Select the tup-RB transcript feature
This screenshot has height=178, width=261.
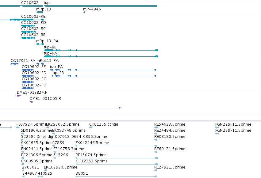[101, 50]
